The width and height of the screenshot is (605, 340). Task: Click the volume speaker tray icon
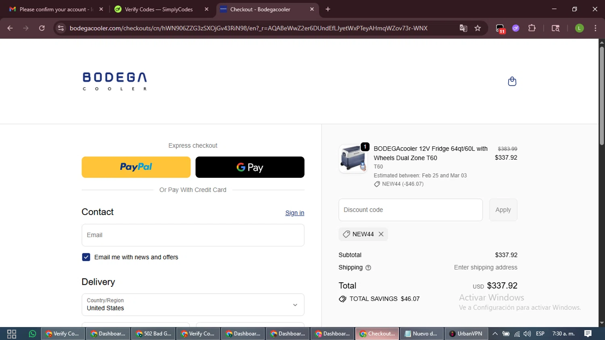(527, 334)
